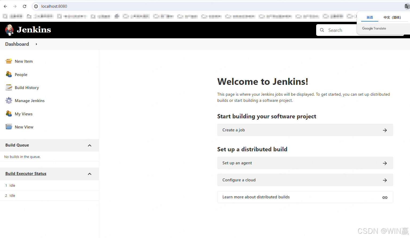
Task: Click the arrow on Configure a cloud
Action: point(385,180)
